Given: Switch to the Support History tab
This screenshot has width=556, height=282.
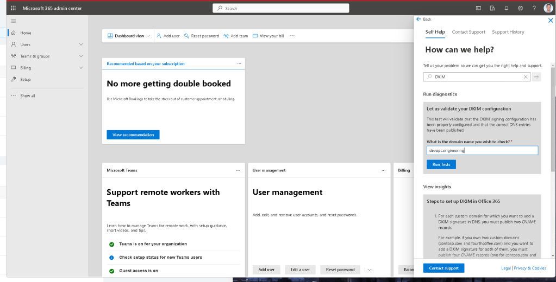Looking at the screenshot, I should tap(508, 32).
